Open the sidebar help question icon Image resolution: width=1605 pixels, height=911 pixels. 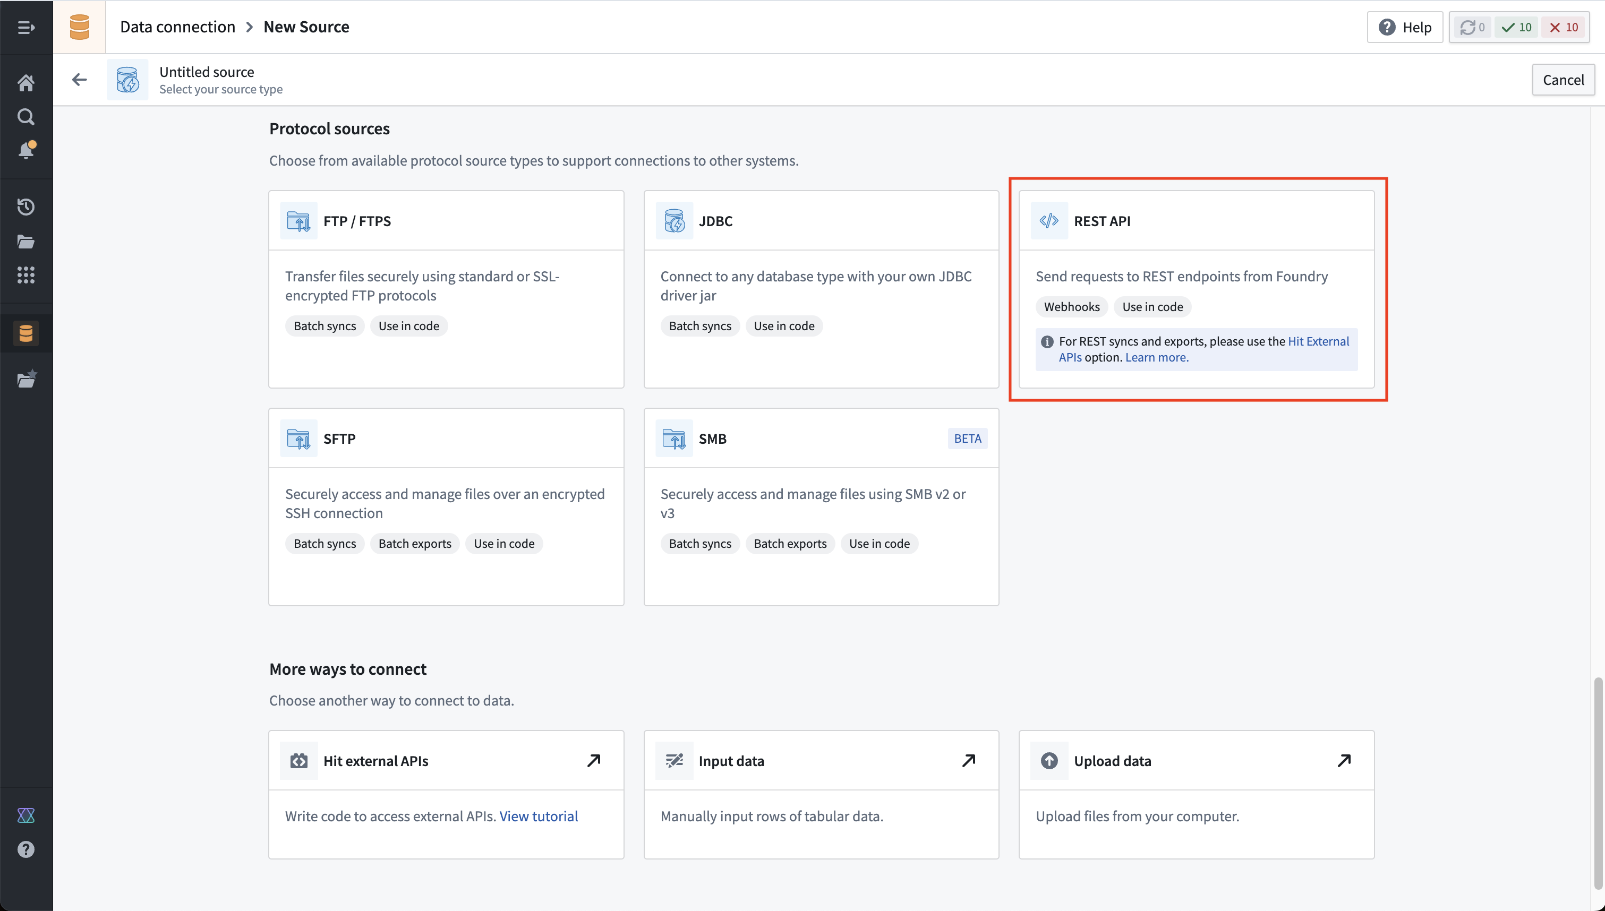25,849
